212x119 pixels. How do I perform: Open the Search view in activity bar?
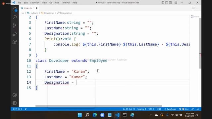coord(15,17)
